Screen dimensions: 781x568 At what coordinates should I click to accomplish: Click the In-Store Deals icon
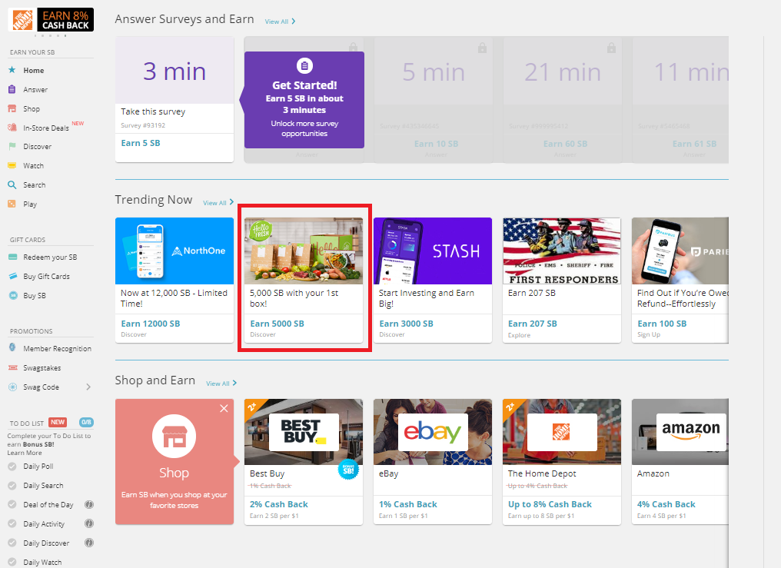(12, 128)
